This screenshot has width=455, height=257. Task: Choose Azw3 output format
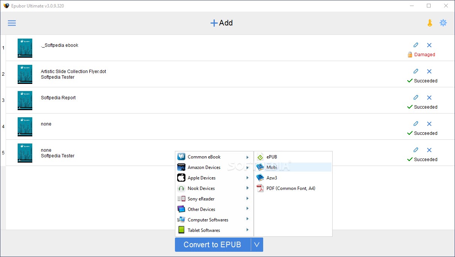(293, 178)
